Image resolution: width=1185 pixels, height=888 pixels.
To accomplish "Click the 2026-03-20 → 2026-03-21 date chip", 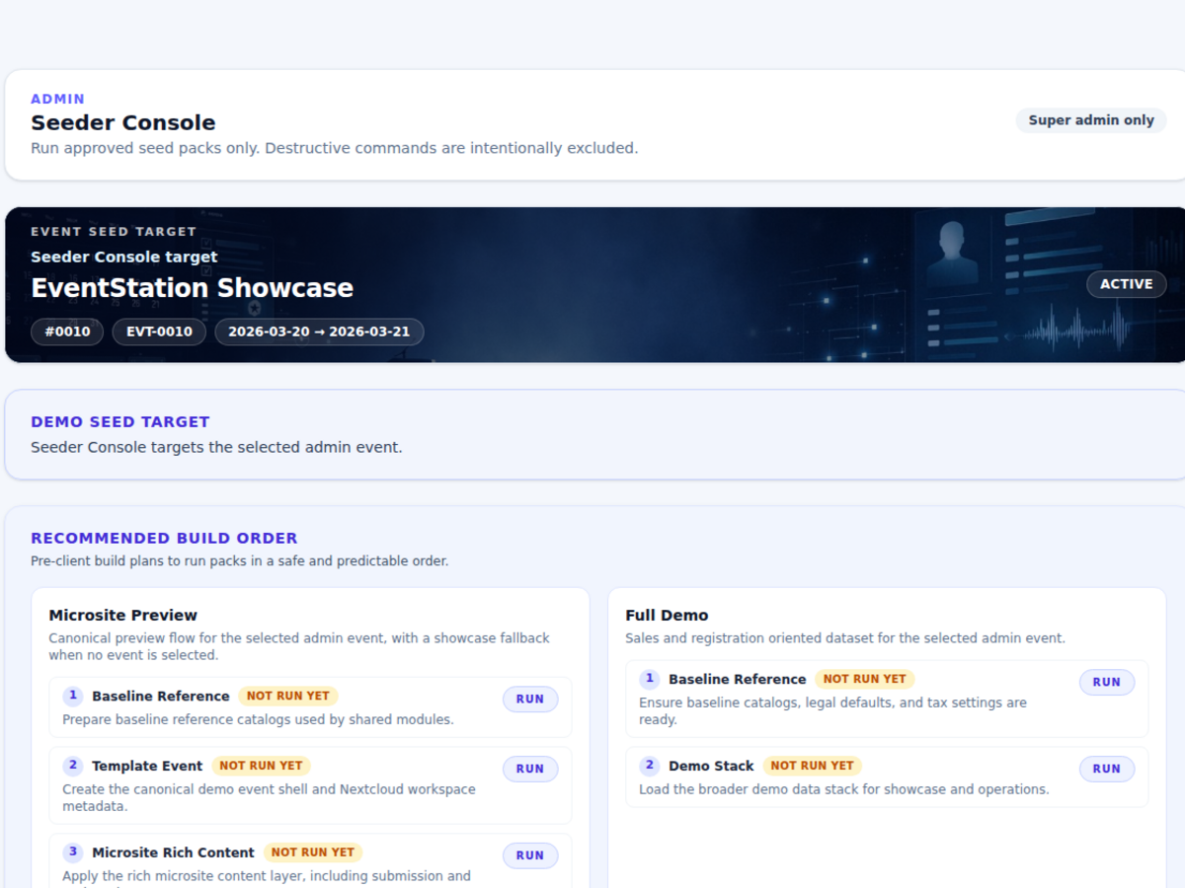I will point(319,332).
